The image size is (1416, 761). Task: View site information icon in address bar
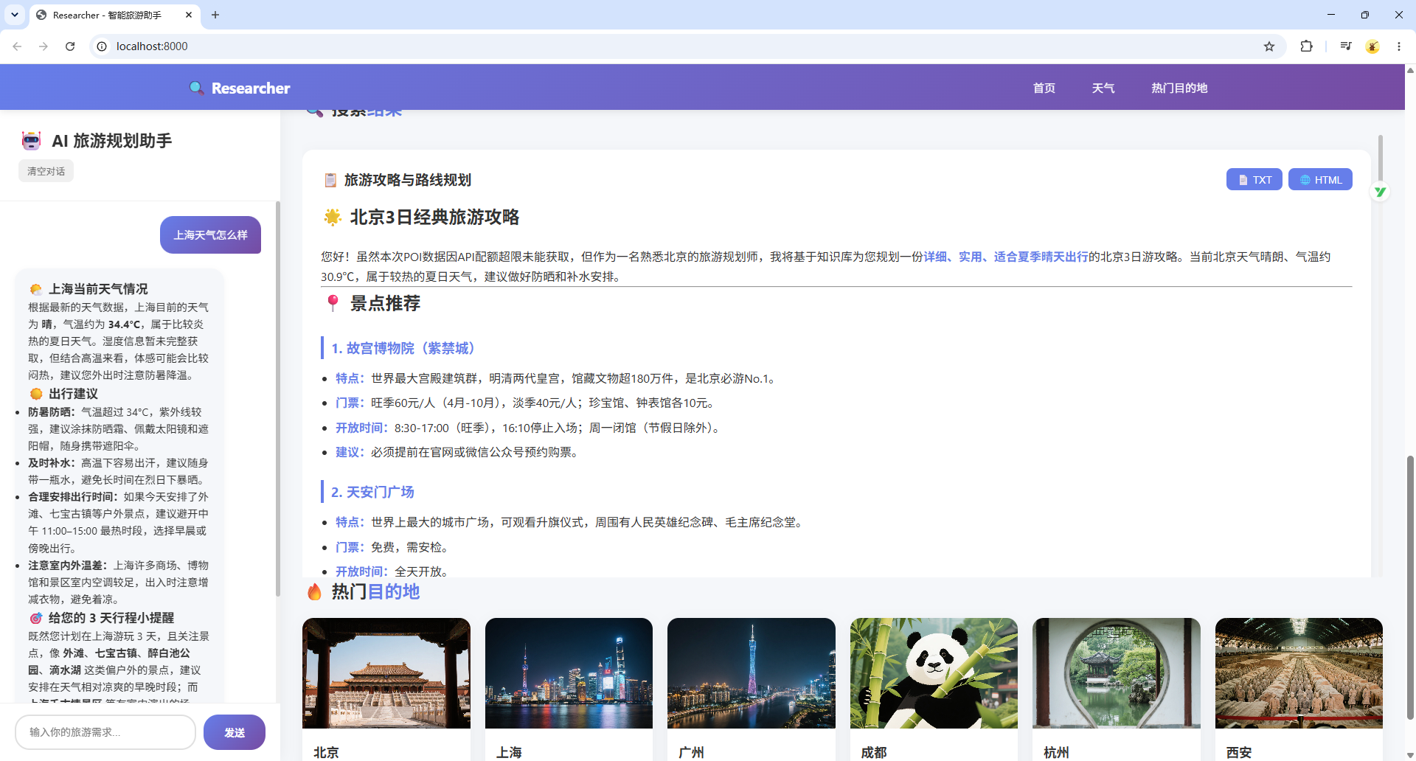tap(102, 46)
